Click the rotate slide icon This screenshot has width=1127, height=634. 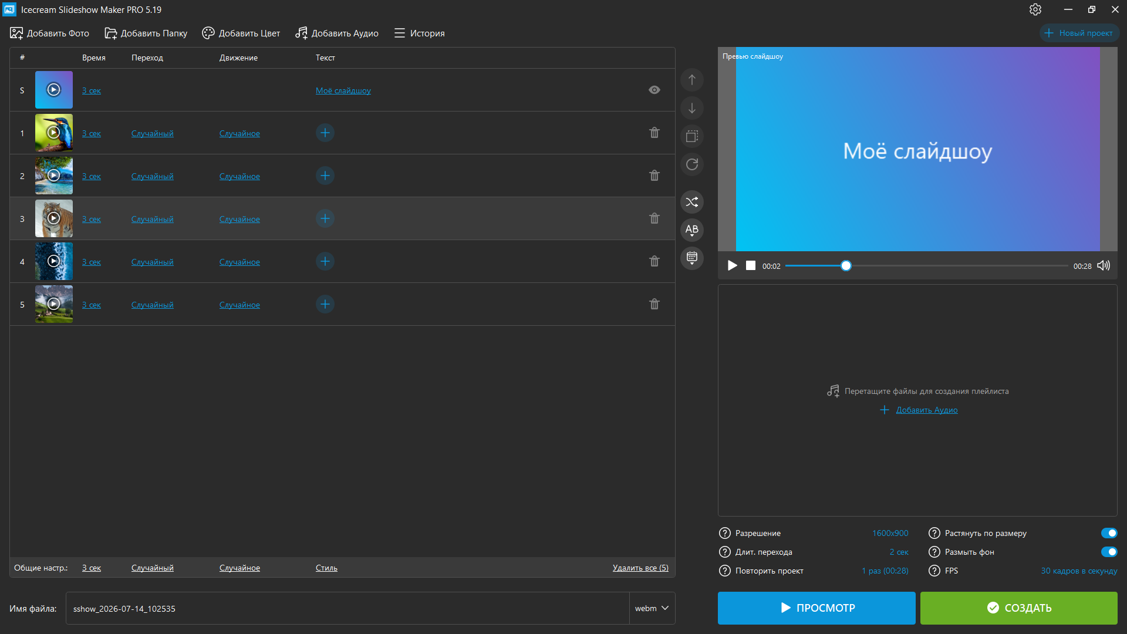(x=692, y=164)
